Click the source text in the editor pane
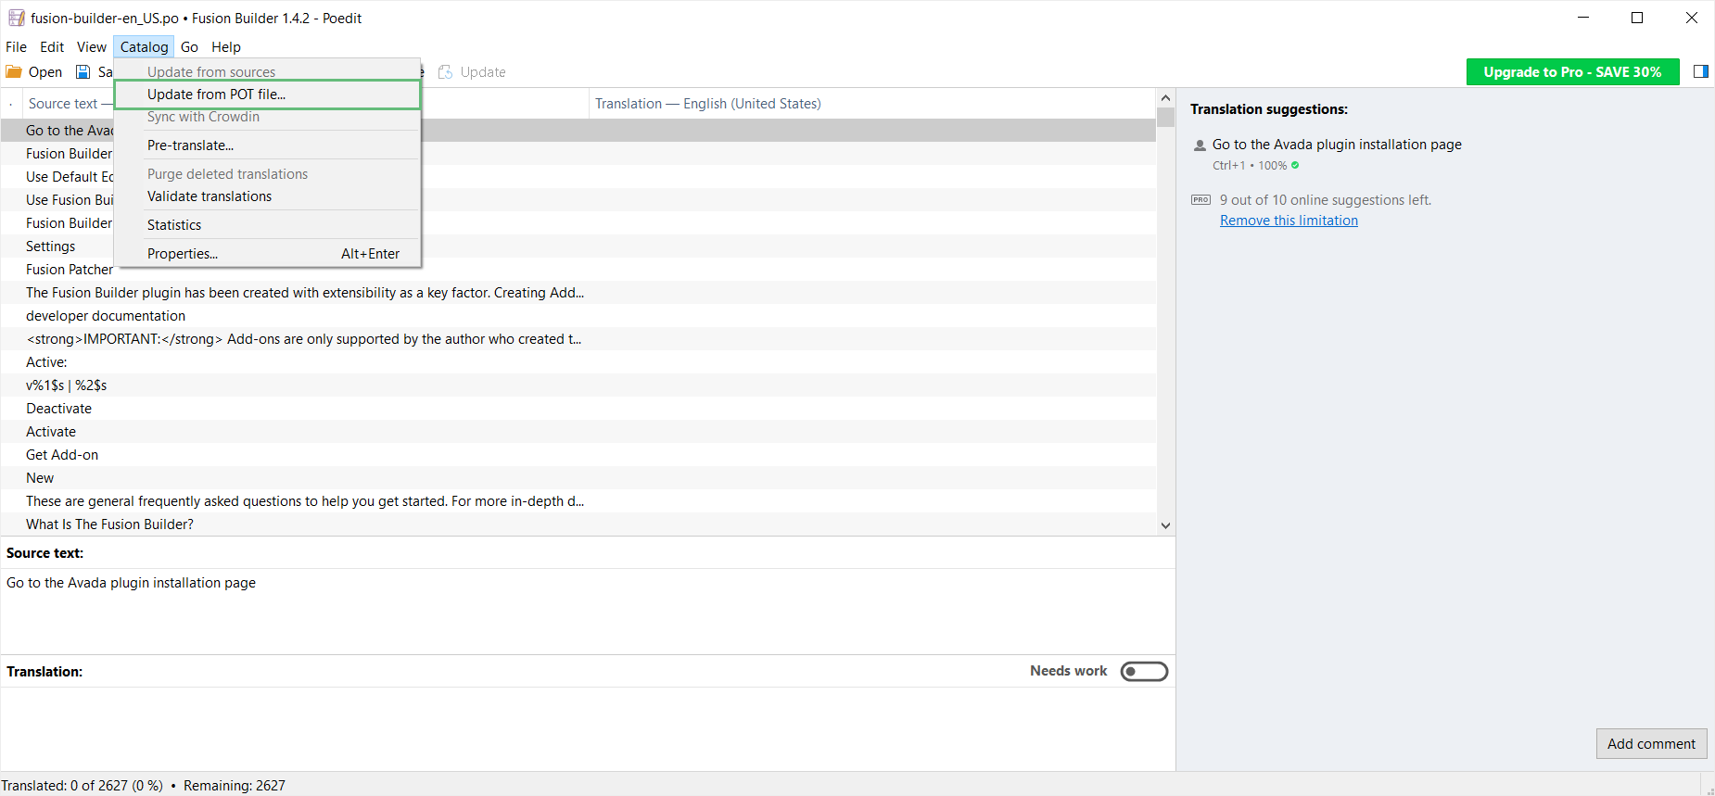 [131, 583]
